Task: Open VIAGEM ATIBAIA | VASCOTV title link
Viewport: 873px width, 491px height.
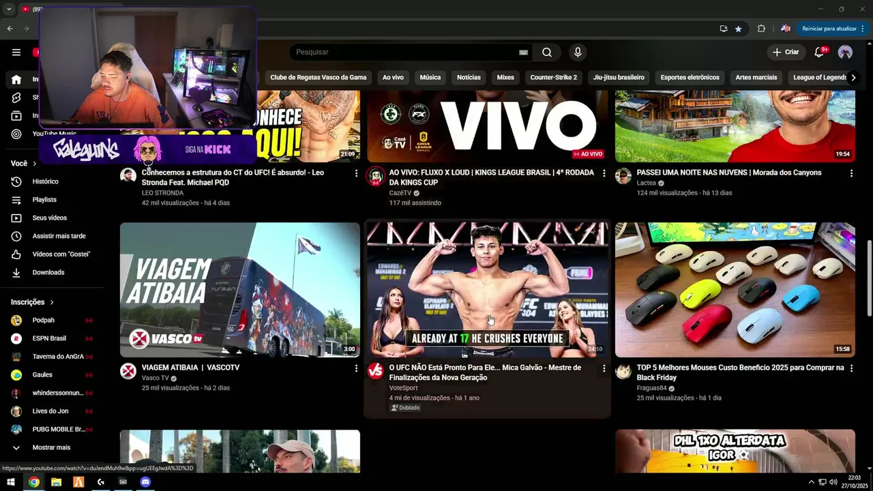Action: coord(190,368)
